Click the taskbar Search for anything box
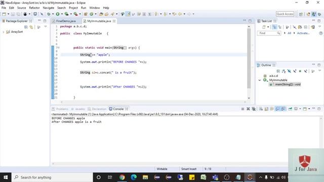Screen dimensions: 324x182 point(52,177)
